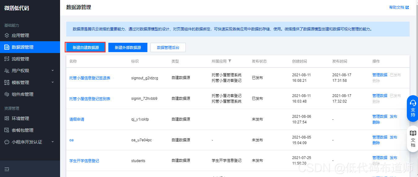Screen dimensions: 418x177
Task: Click the 环境管理 sidebar icon
Action: point(7,118)
